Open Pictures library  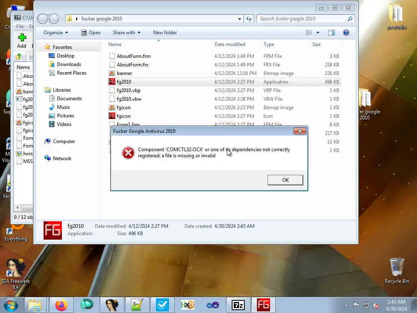pyautogui.click(x=65, y=115)
